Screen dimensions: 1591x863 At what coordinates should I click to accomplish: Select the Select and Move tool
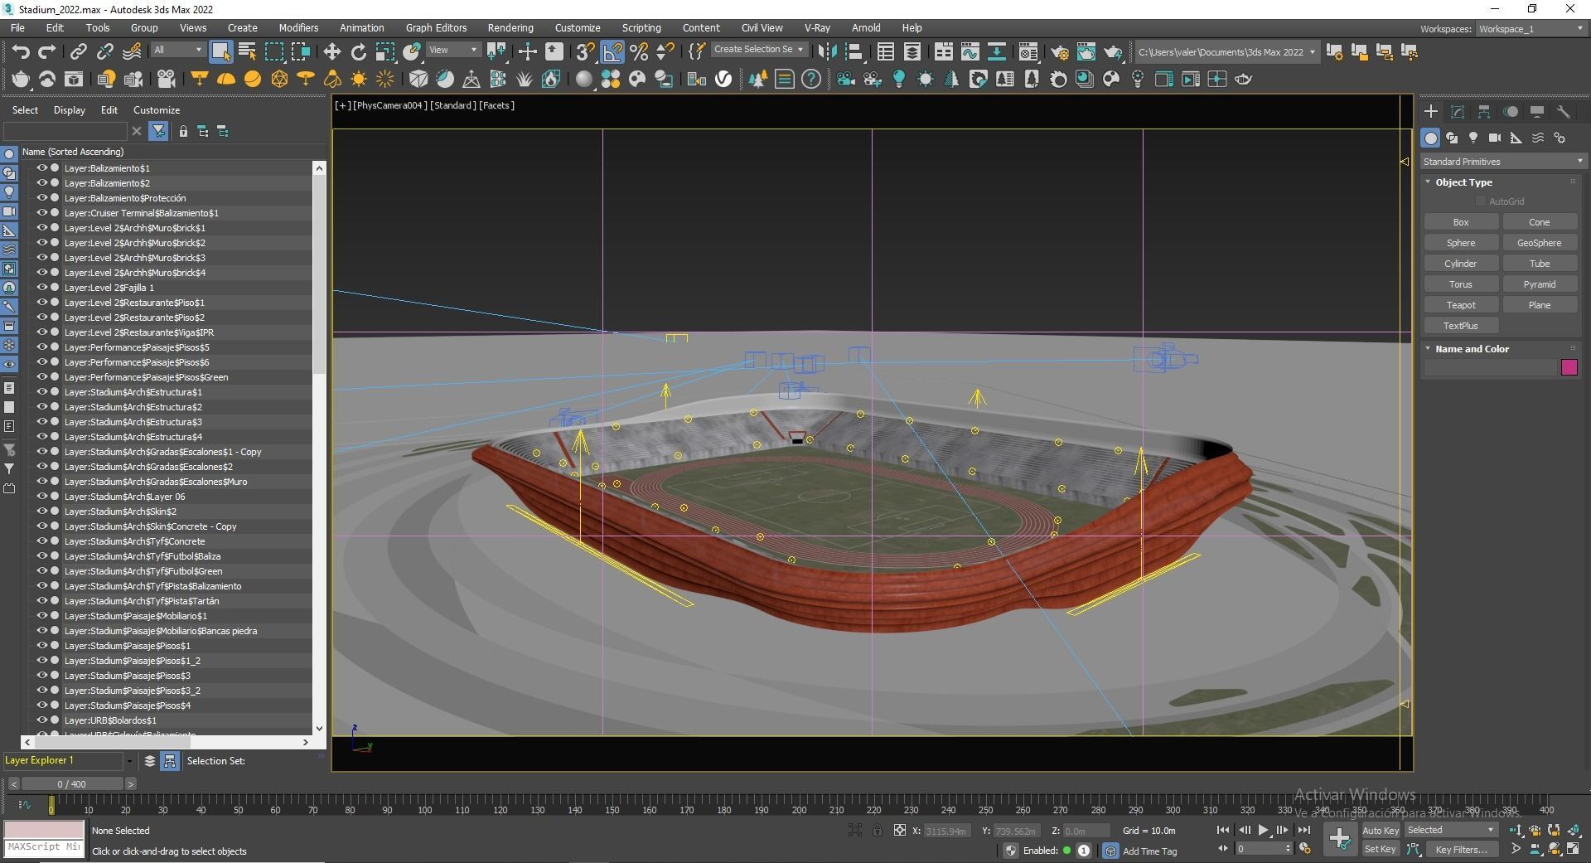coord(331,51)
